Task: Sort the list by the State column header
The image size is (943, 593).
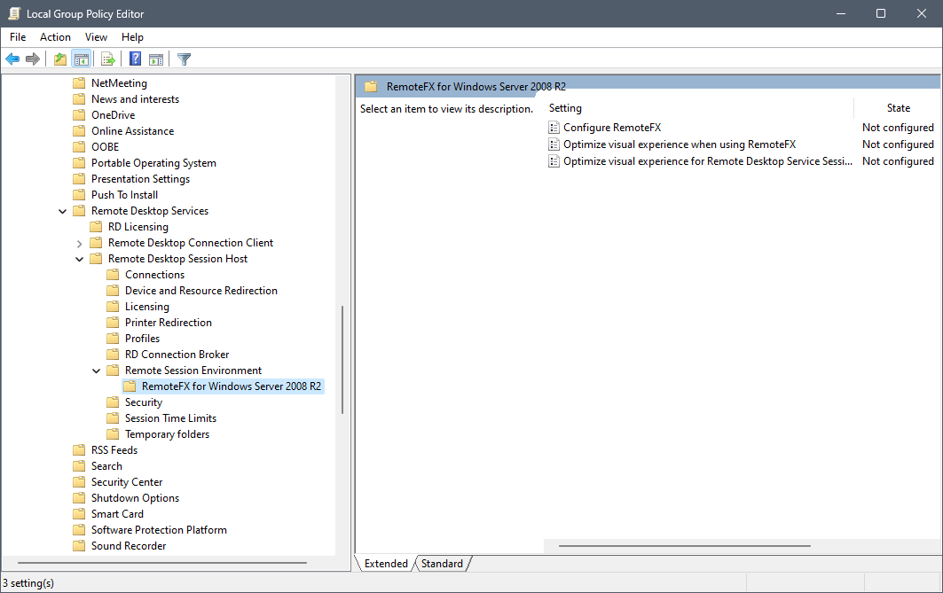Action: pyautogui.click(x=898, y=108)
